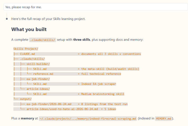
Task: Click the bullet dot beside the recap intro
Action: tap(7, 19)
